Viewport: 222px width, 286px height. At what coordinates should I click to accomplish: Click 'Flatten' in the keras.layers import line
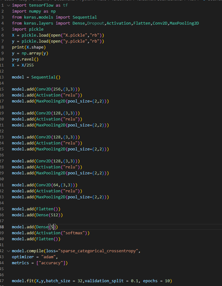click(x=142, y=23)
